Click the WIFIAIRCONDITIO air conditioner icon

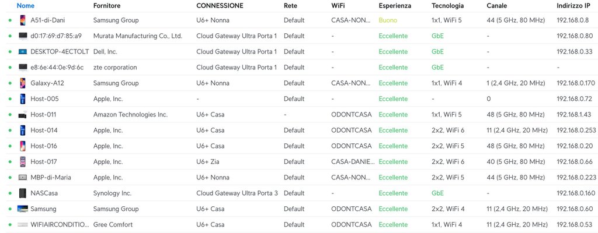23,224
